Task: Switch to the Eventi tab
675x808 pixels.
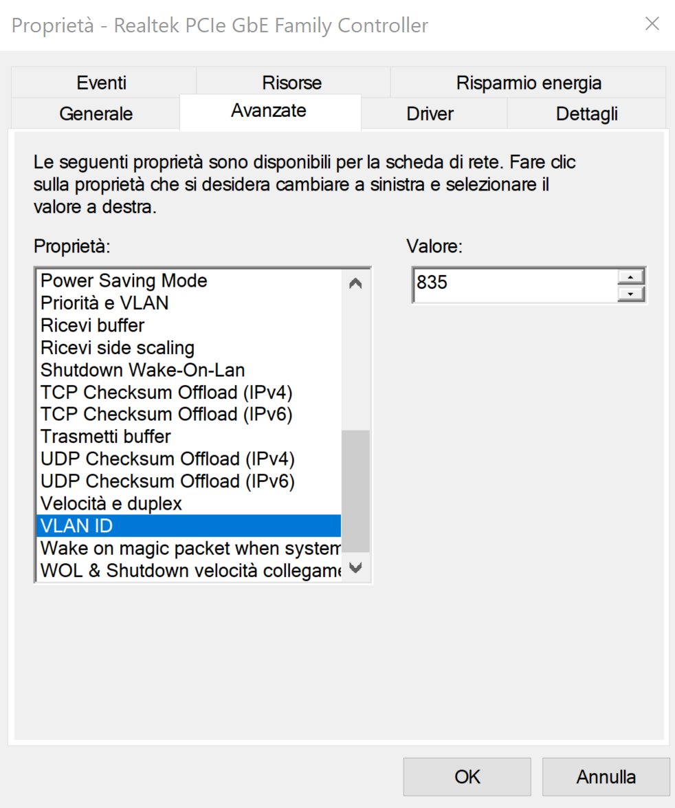Action: (x=102, y=83)
